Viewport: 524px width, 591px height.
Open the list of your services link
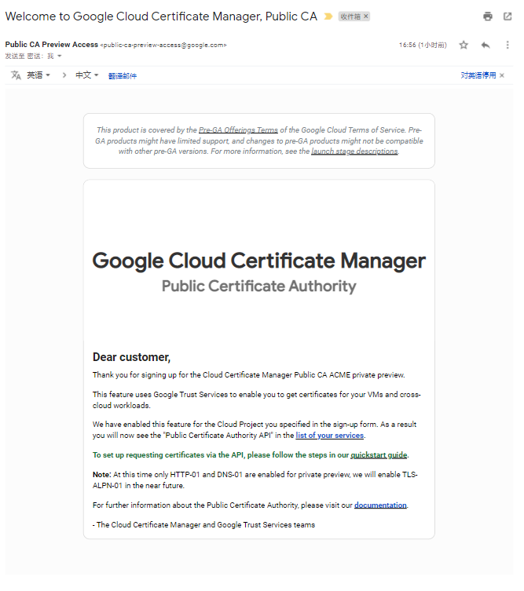point(329,436)
